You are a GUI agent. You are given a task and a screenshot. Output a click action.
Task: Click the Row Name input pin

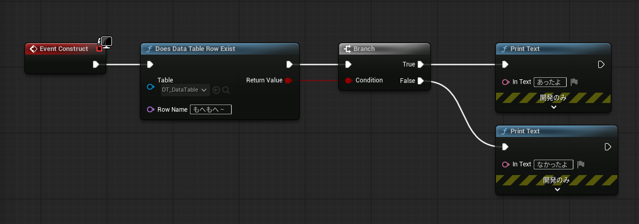click(150, 109)
